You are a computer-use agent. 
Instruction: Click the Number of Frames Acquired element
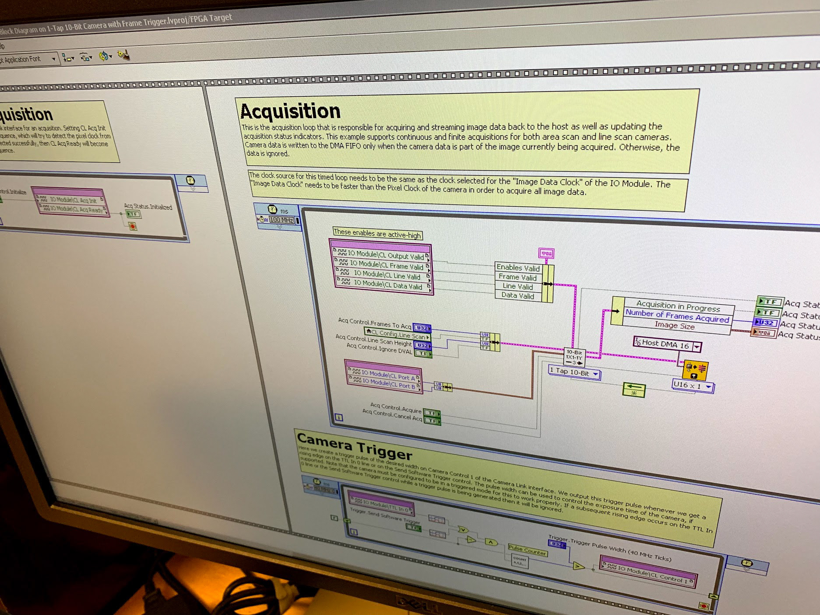[x=677, y=316]
